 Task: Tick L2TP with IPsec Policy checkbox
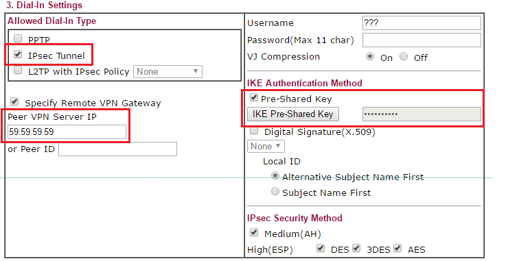point(18,70)
